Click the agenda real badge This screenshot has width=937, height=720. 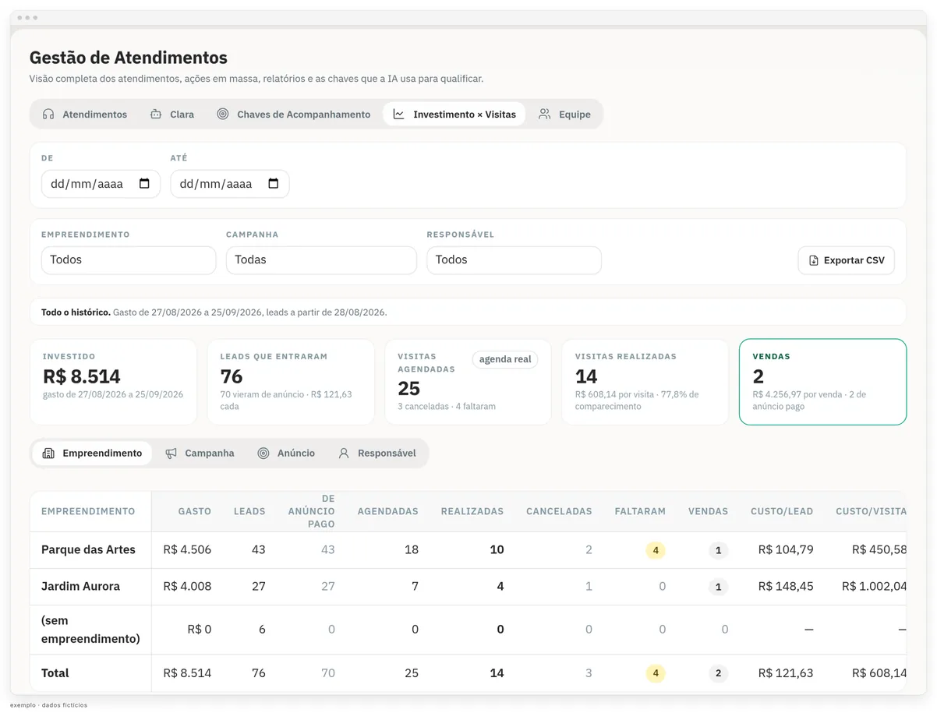[505, 359]
